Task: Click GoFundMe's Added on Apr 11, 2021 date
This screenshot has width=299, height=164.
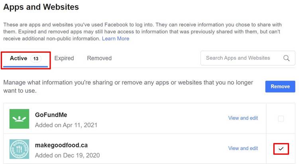Action: [x=66, y=125]
